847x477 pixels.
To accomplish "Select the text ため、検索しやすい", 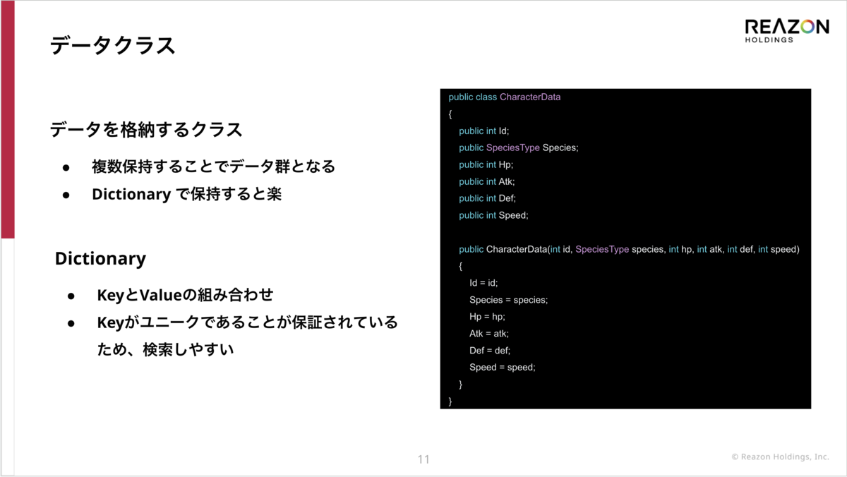I will coord(165,349).
